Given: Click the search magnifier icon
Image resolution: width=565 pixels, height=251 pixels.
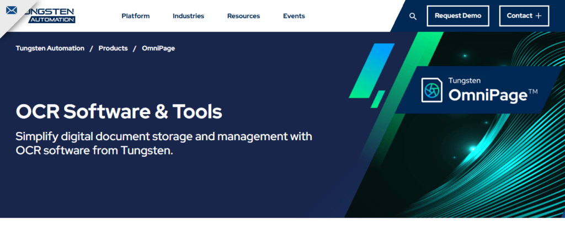Looking at the screenshot, I should click(x=413, y=16).
